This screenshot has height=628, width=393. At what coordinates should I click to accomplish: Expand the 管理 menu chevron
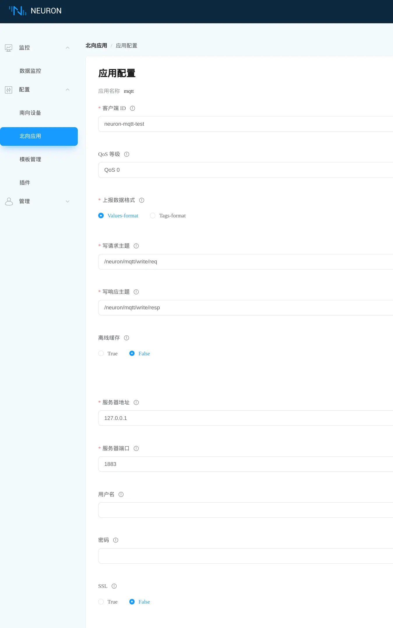click(x=68, y=201)
